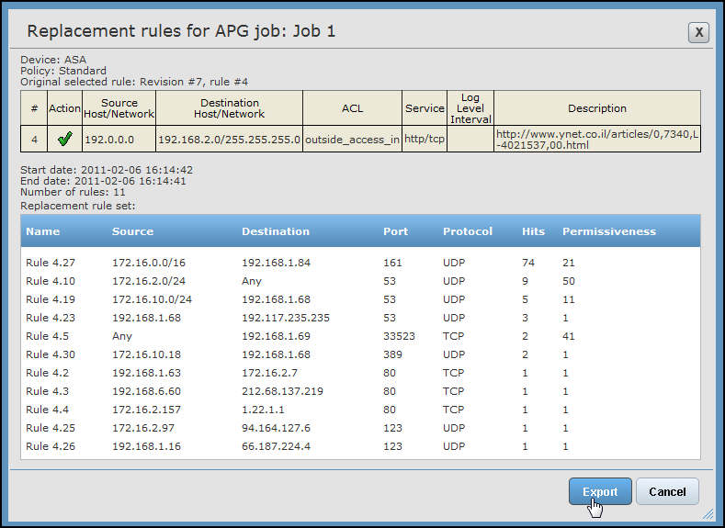Sort by the Permissiveness column header
Image resolution: width=725 pixels, height=528 pixels.
pyautogui.click(x=608, y=231)
